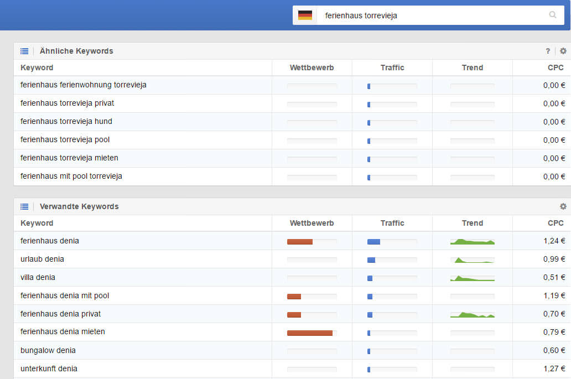Open keyword ferienhaus torrevieja hund
This screenshot has width=571, height=379.
tap(66, 121)
